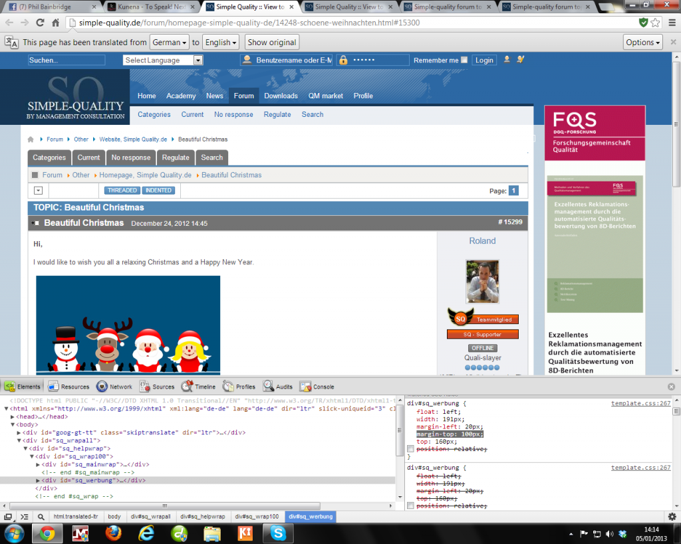Click the DevTools search magnifier icon
Image resolution: width=681 pixels, height=544 pixels.
point(41,516)
